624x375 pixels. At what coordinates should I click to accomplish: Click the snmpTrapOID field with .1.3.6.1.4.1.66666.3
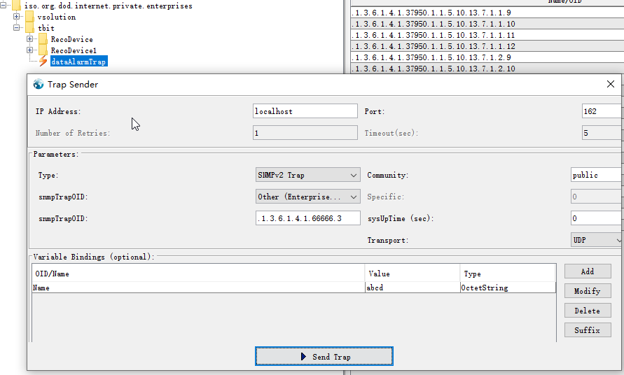(x=308, y=218)
